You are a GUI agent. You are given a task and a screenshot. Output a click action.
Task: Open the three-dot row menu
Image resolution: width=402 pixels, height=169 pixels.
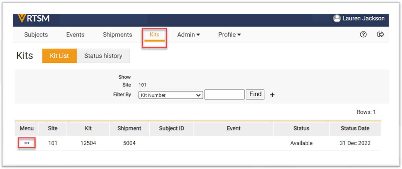click(27, 143)
